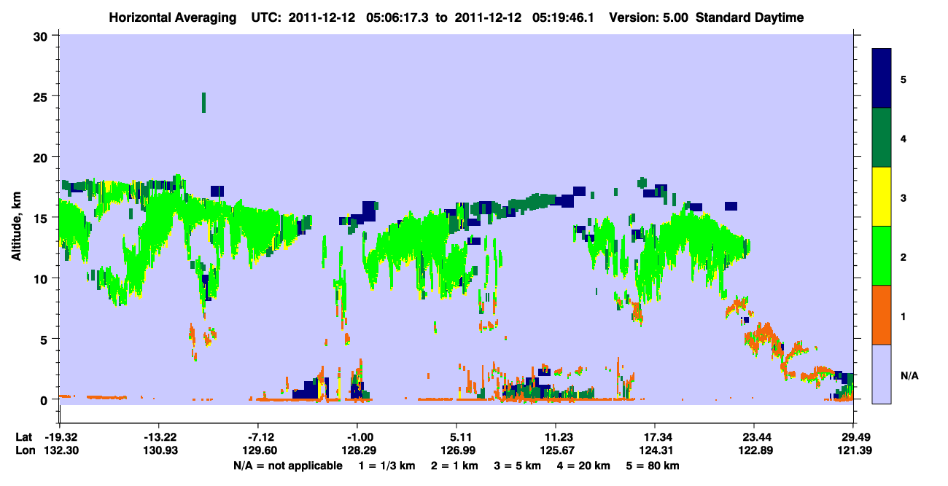Click latitude value 29.49
948x486 pixels.
(x=853, y=437)
